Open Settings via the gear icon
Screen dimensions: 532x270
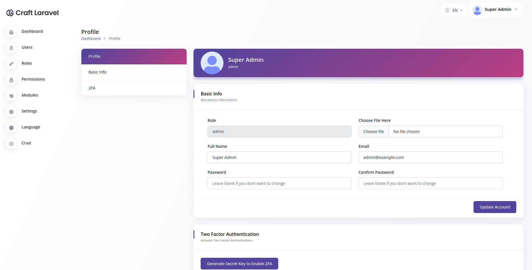[11, 112]
